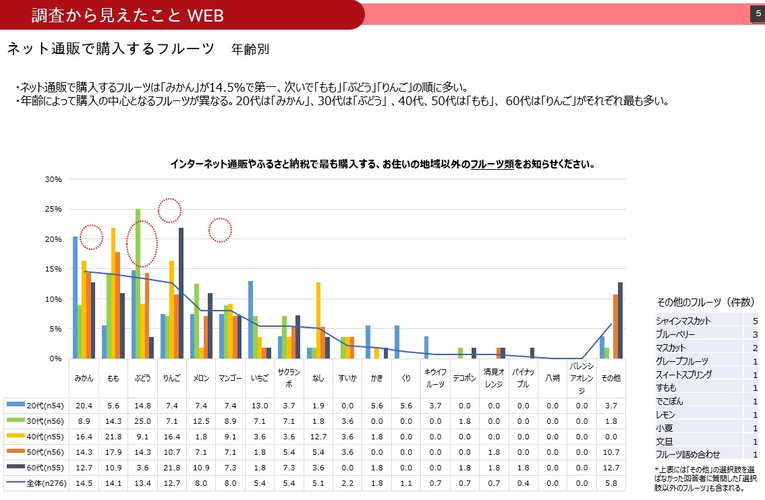Select the 'シャインマスカット' row in side table
This screenshot has height=500, width=765.
(706, 321)
